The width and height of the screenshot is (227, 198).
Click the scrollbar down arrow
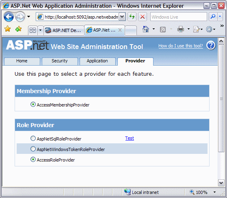coord(221,183)
